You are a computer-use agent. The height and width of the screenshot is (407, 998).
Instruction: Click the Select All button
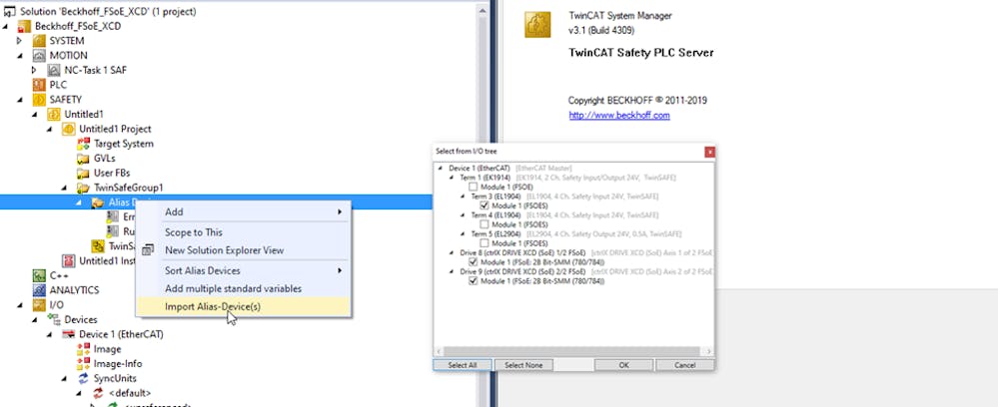pos(463,365)
